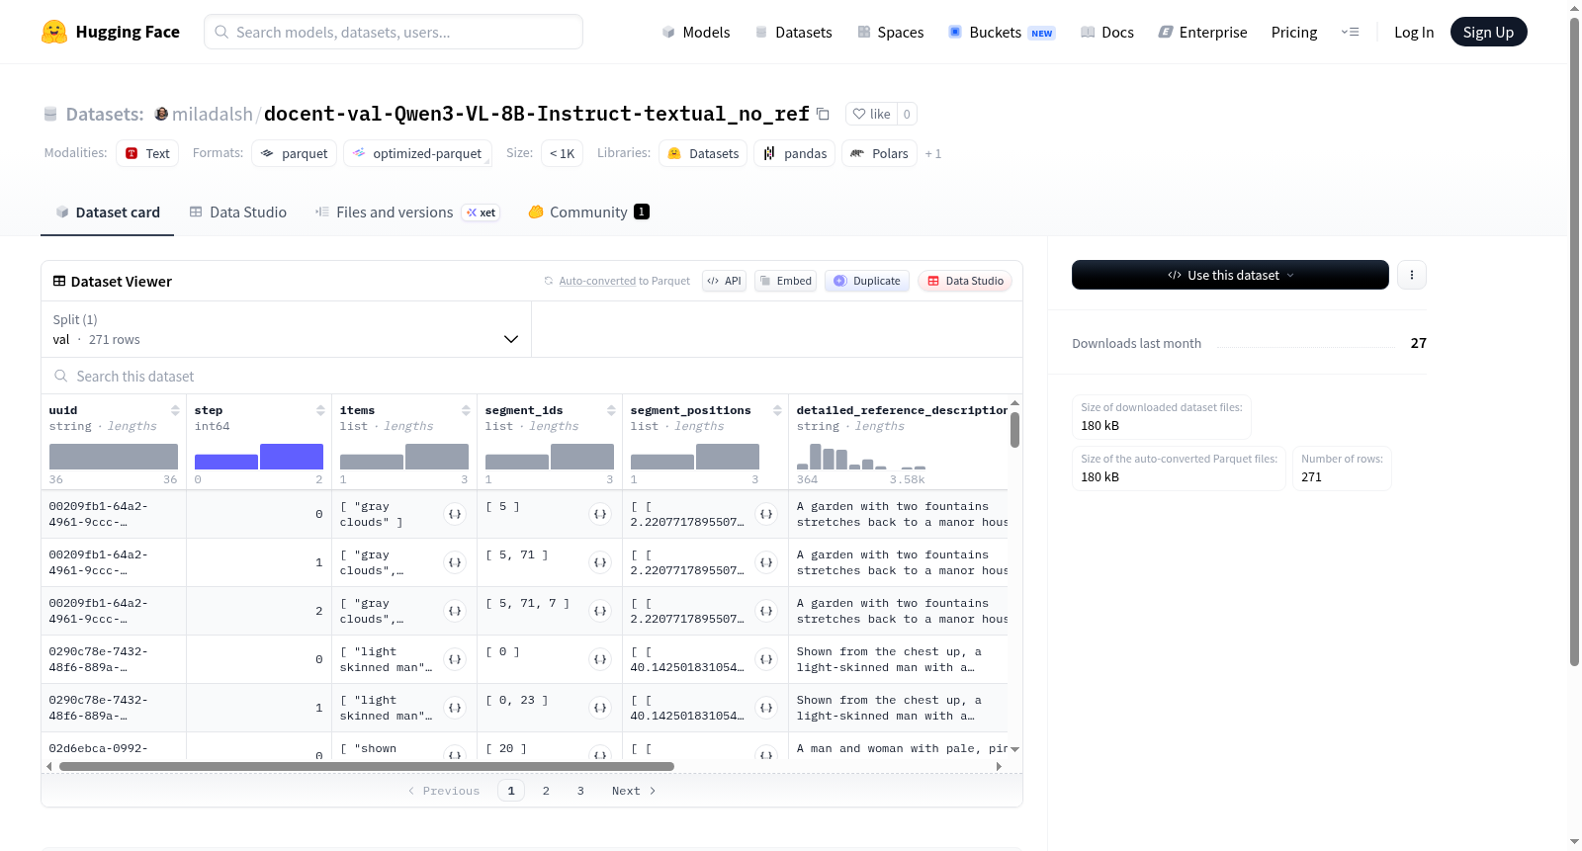Click the Text modality tag
The height and width of the screenshot is (851, 1582).
click(x=147, y=153)
